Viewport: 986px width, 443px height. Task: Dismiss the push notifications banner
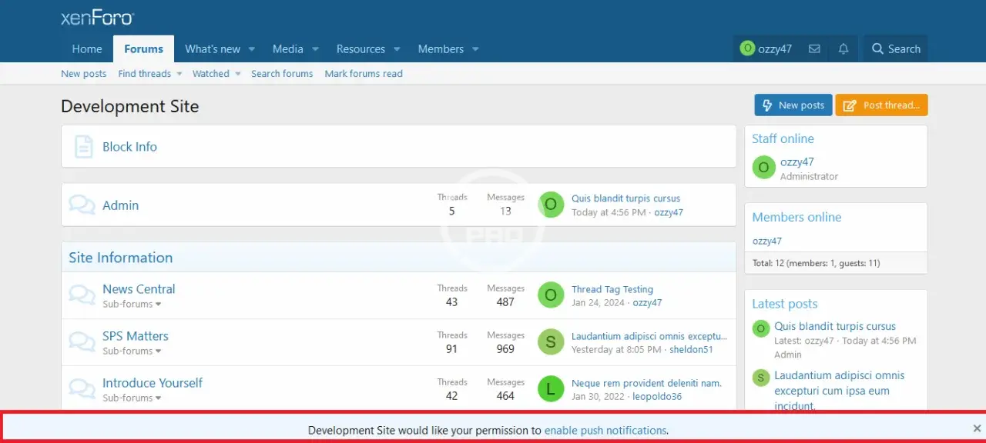(x=977, y=428)
